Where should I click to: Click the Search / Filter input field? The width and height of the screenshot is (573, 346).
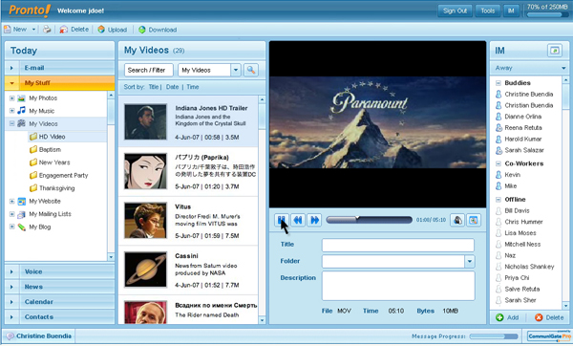pyautogui.click(x=149, y=70)
